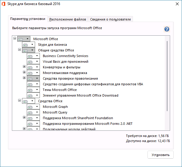Click Доступно на диске: 12,43 ГБ text
The height and width of the screenshot is (167, 182).
click(x=148, y=141)
